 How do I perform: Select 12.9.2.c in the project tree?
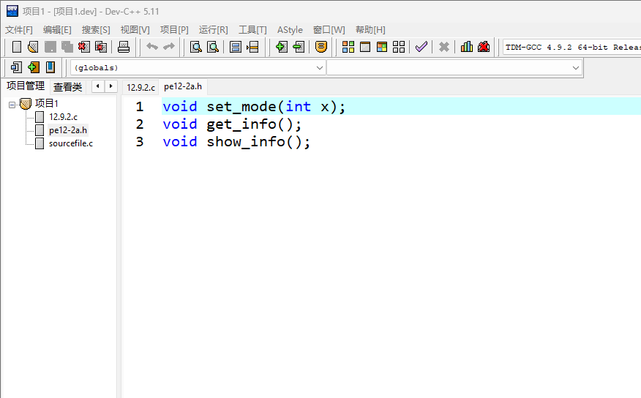click(x=63, y=117)
